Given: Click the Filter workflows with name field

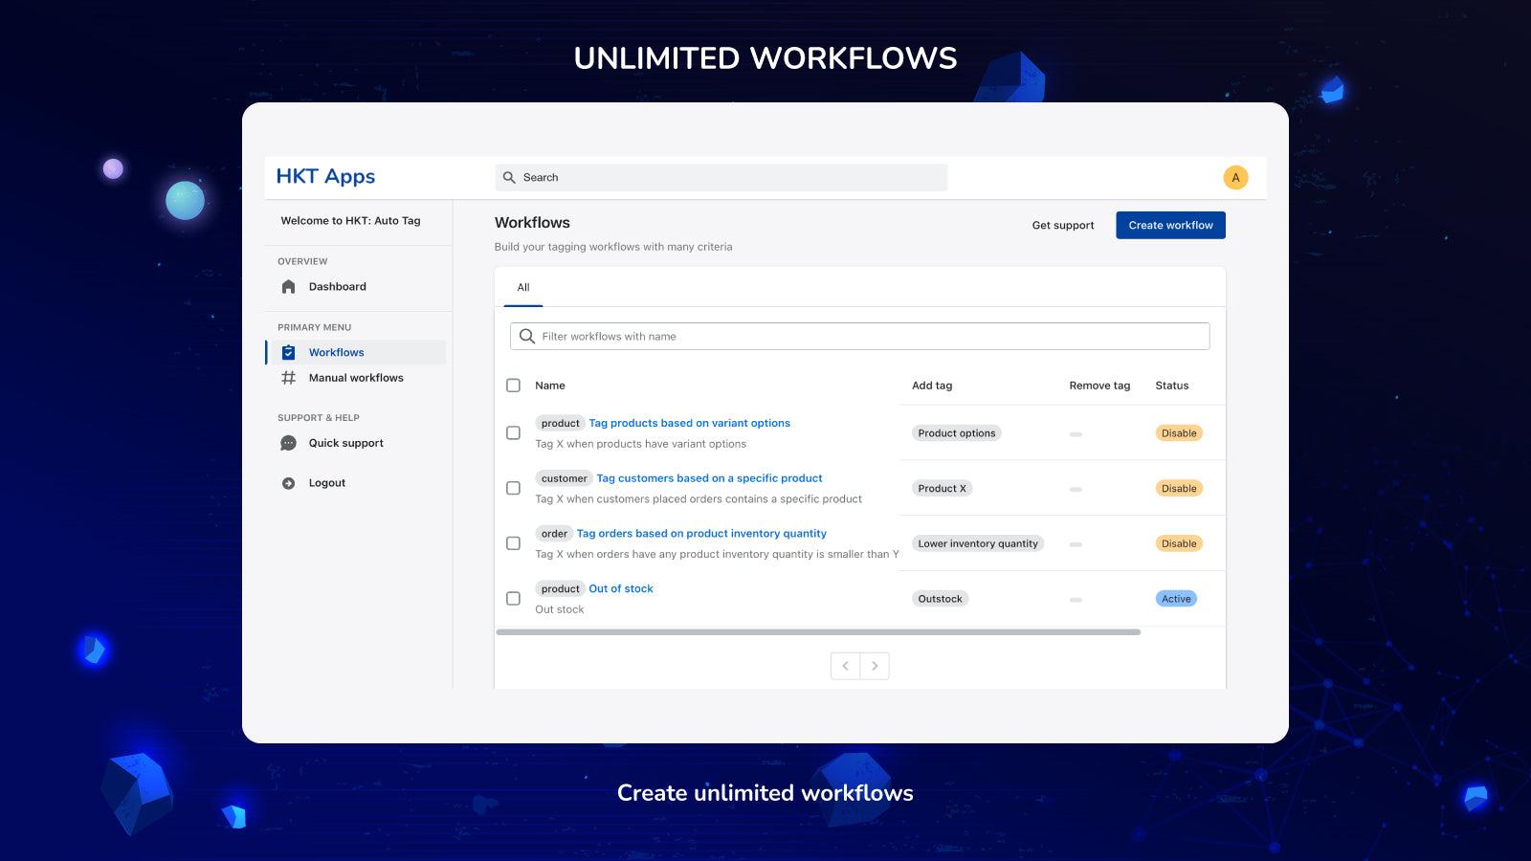Looking at the screenshot, I should click(x=765, y=336).
